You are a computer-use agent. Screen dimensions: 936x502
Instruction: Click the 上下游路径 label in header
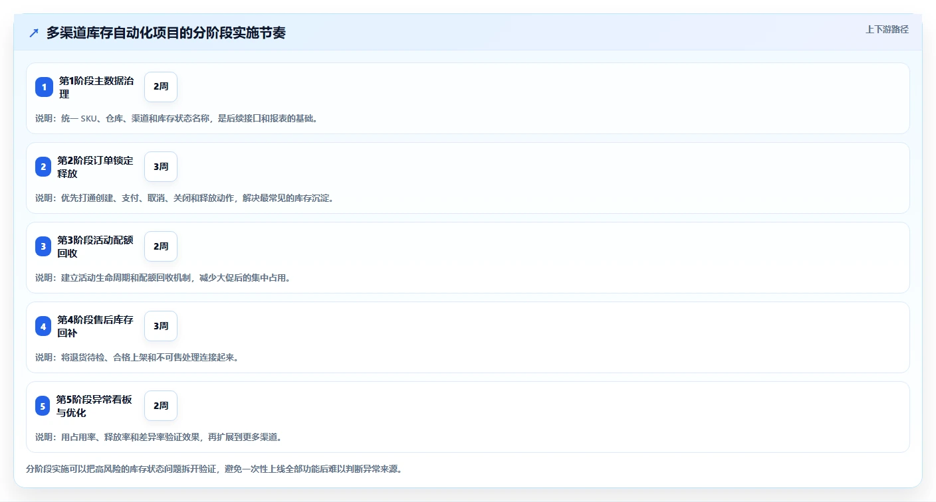coord(887,29)
